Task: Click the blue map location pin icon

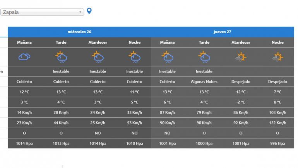Action: [89, 11]
